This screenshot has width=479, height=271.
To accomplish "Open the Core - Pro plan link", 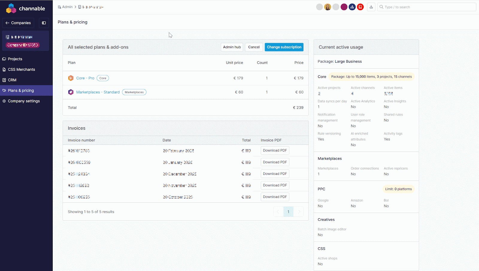I will point(85,78).
